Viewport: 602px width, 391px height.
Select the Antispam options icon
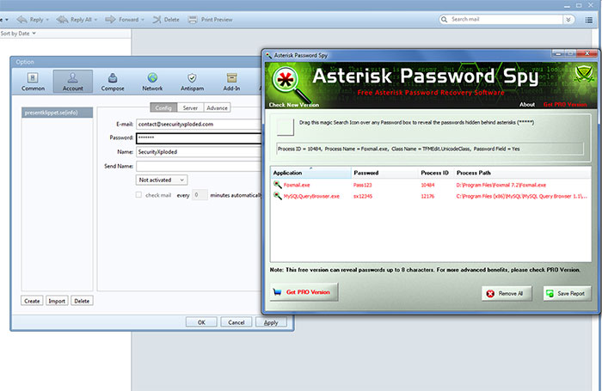click(192, 82)
